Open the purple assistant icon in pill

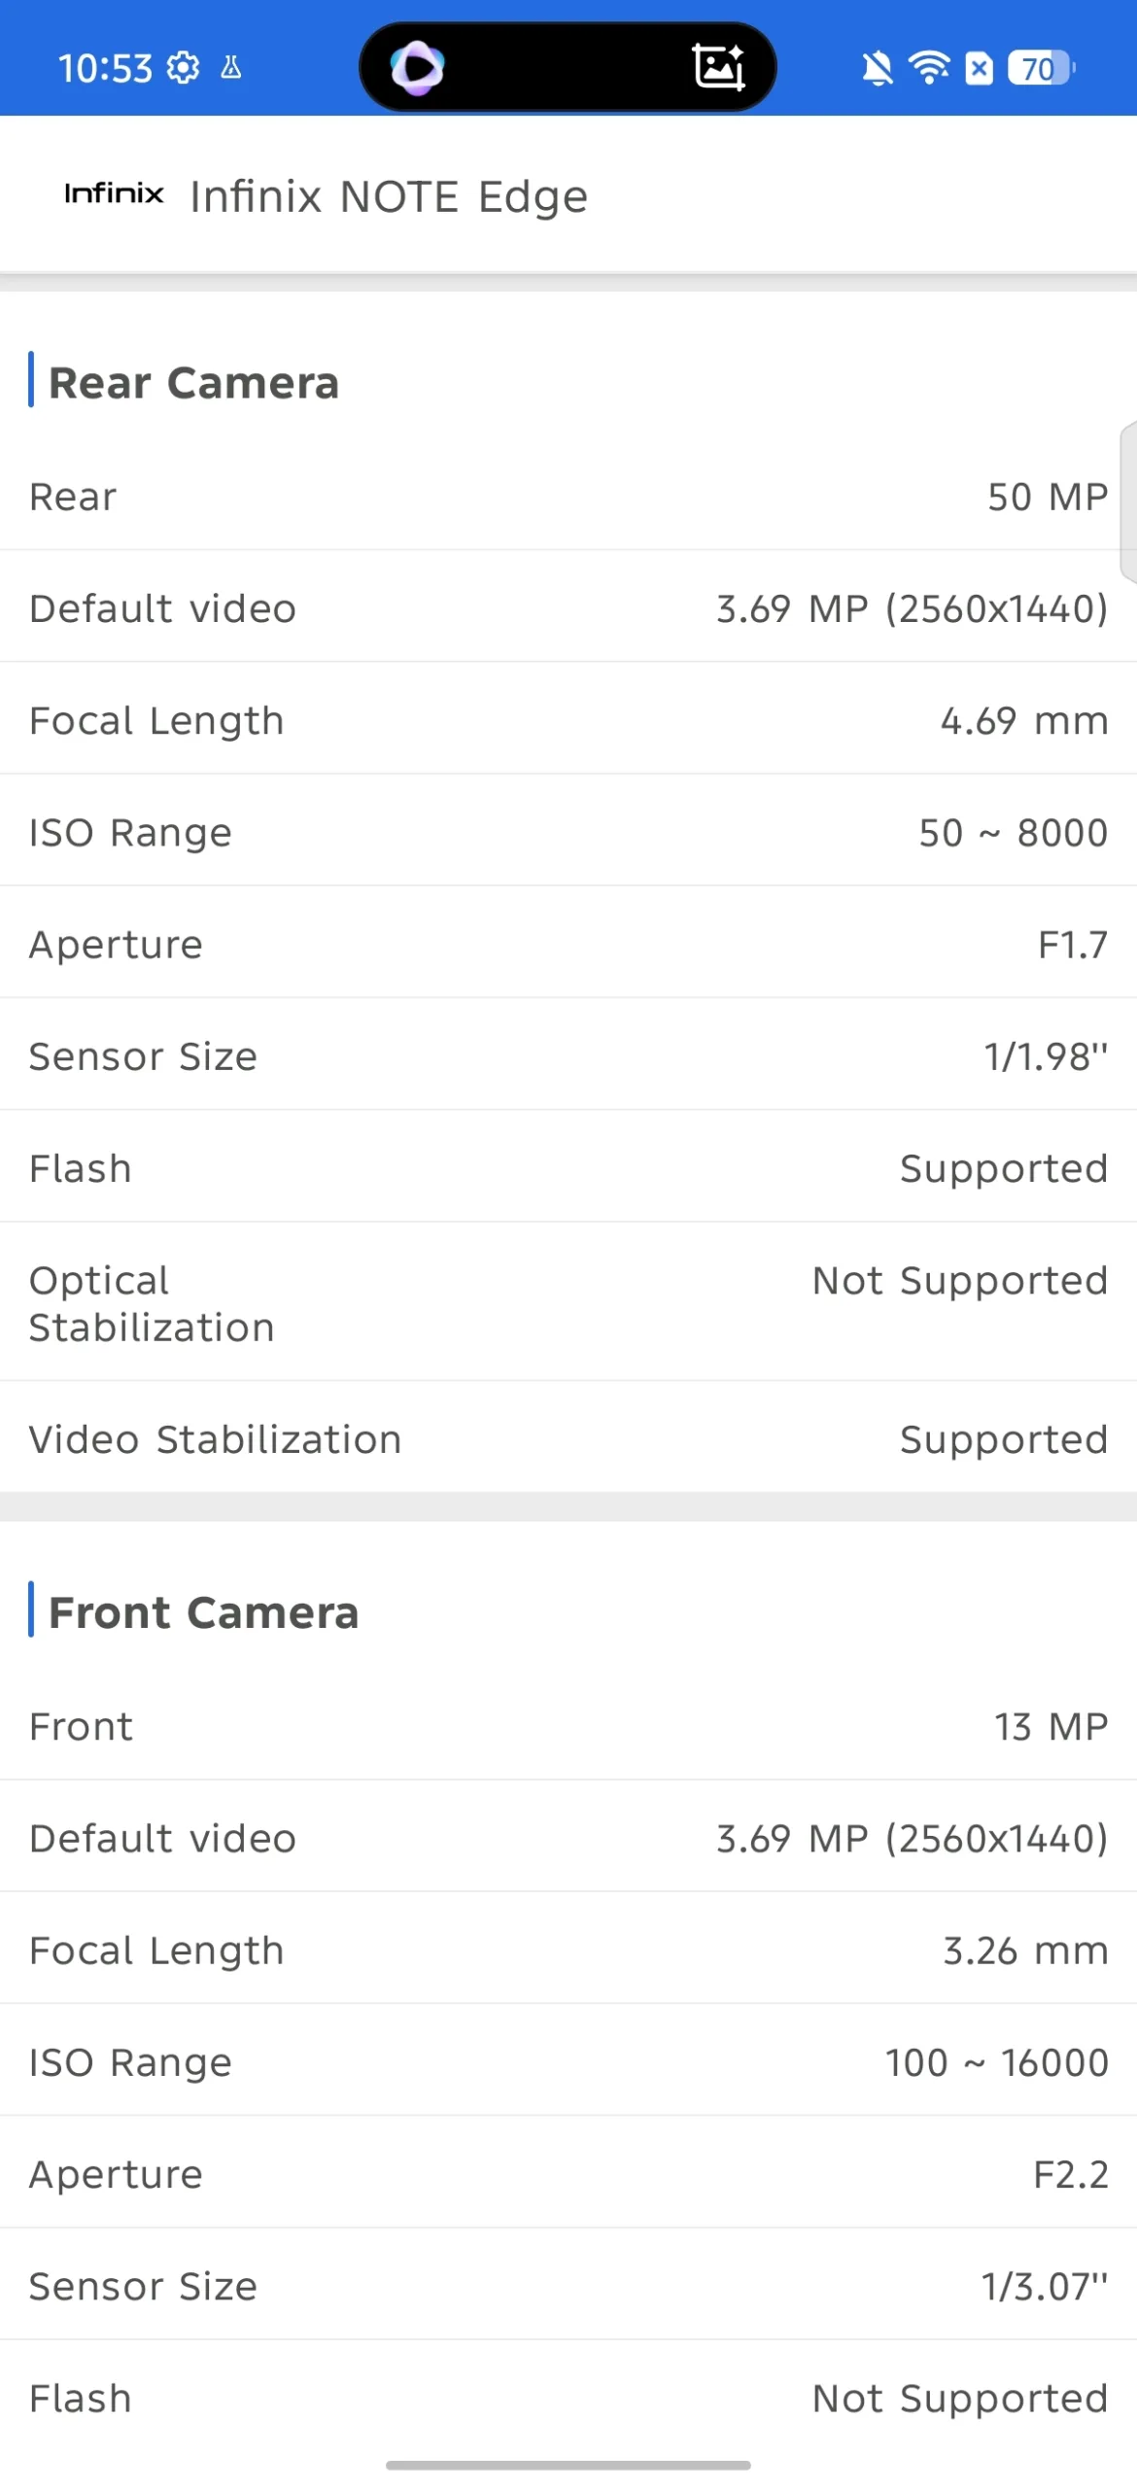(x=418, y=68)
